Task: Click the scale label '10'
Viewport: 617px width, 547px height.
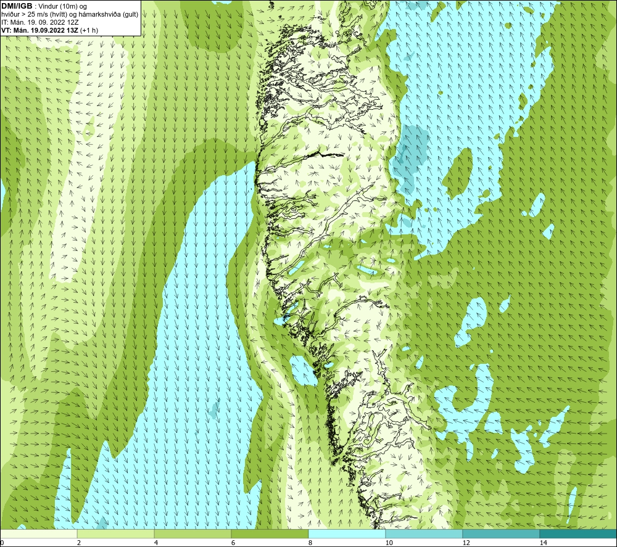Action: (x=389, y=543)
